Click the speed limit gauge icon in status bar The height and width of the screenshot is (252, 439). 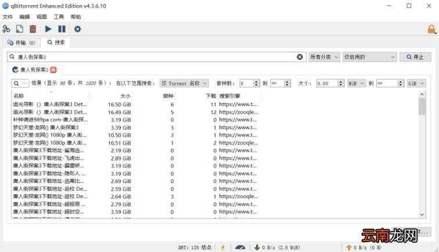pos(240,247)
